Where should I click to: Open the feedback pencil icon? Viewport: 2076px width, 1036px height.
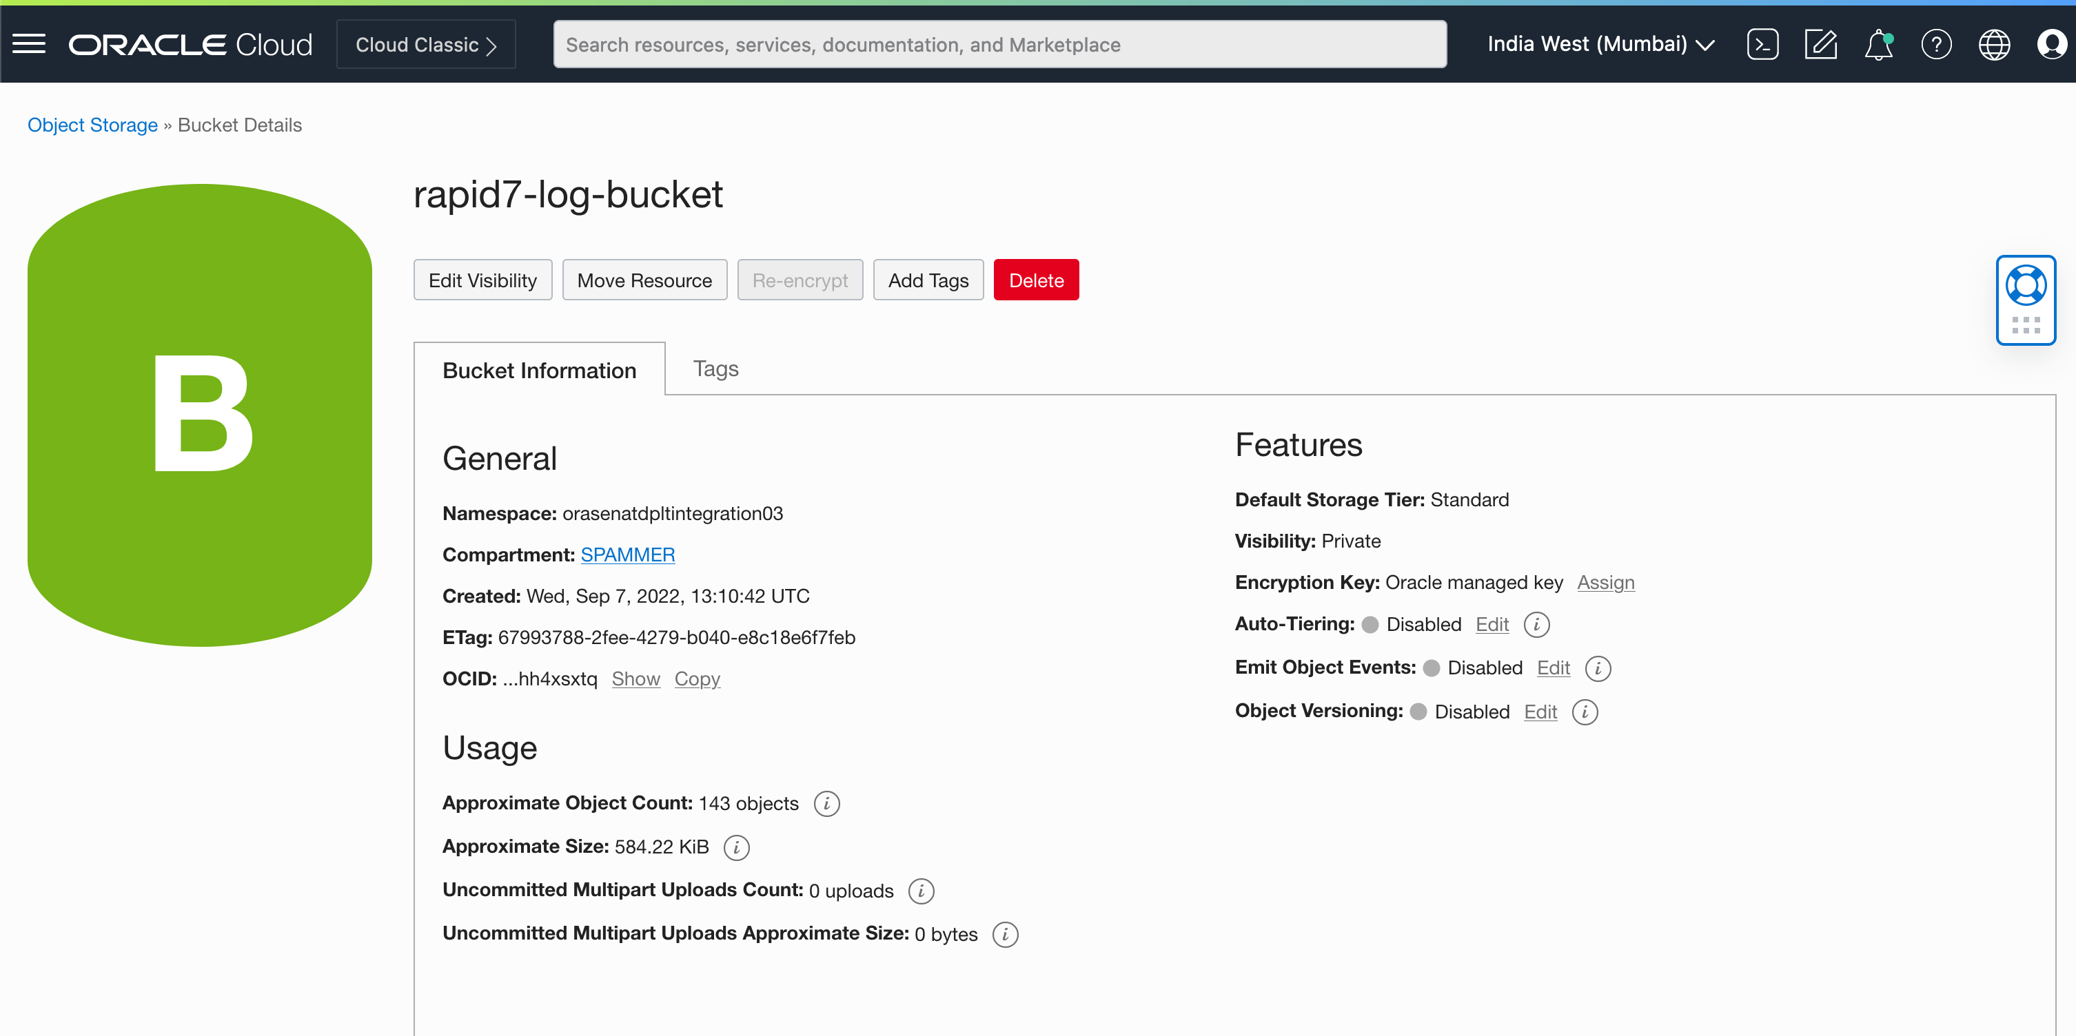(x=1820, y=44)
